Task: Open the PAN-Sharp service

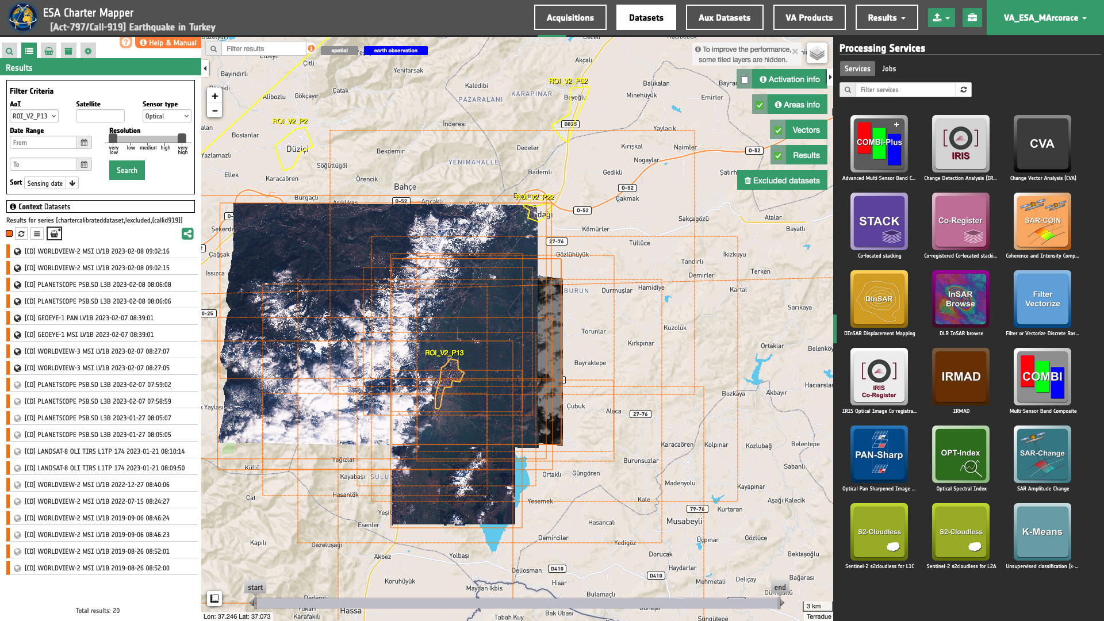Action: [879, 454]
